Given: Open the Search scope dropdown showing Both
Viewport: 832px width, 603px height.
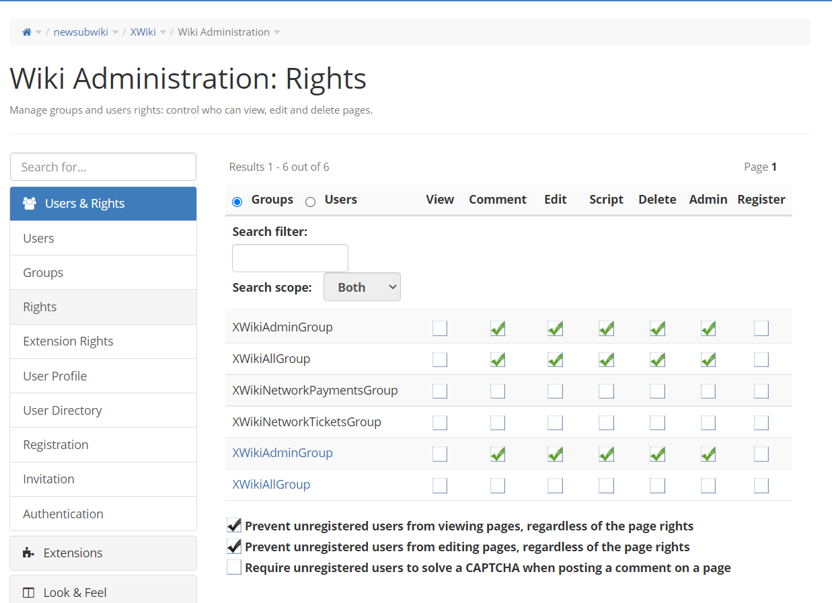Looking at the screenshot, I should 362,287.
